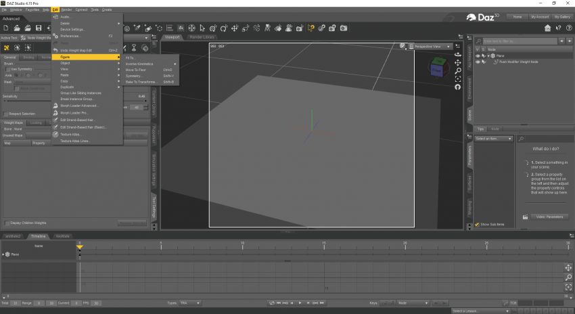Enable Respect Selection checkbox

(x=6, y=114)
